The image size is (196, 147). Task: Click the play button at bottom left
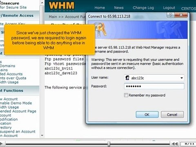(1, 144)
